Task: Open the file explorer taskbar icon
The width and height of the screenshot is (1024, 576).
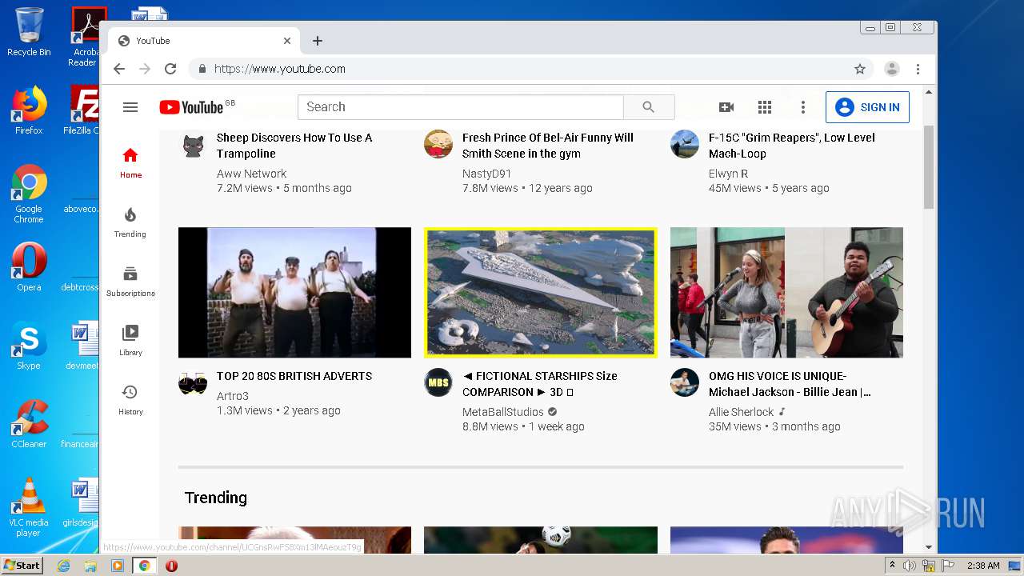Action: click(x=90, y=566)
